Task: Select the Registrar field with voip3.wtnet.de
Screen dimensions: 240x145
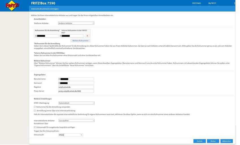Action: click(x=76, y=87)
